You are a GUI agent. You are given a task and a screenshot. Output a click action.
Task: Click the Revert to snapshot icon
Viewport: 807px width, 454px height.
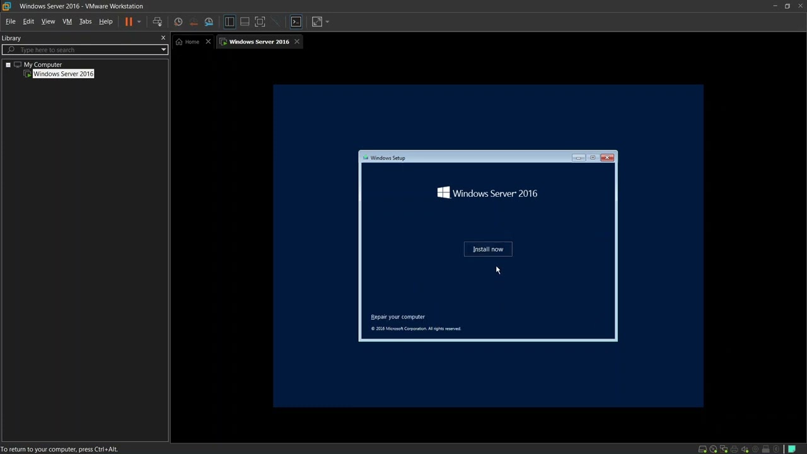click(194, 21)
